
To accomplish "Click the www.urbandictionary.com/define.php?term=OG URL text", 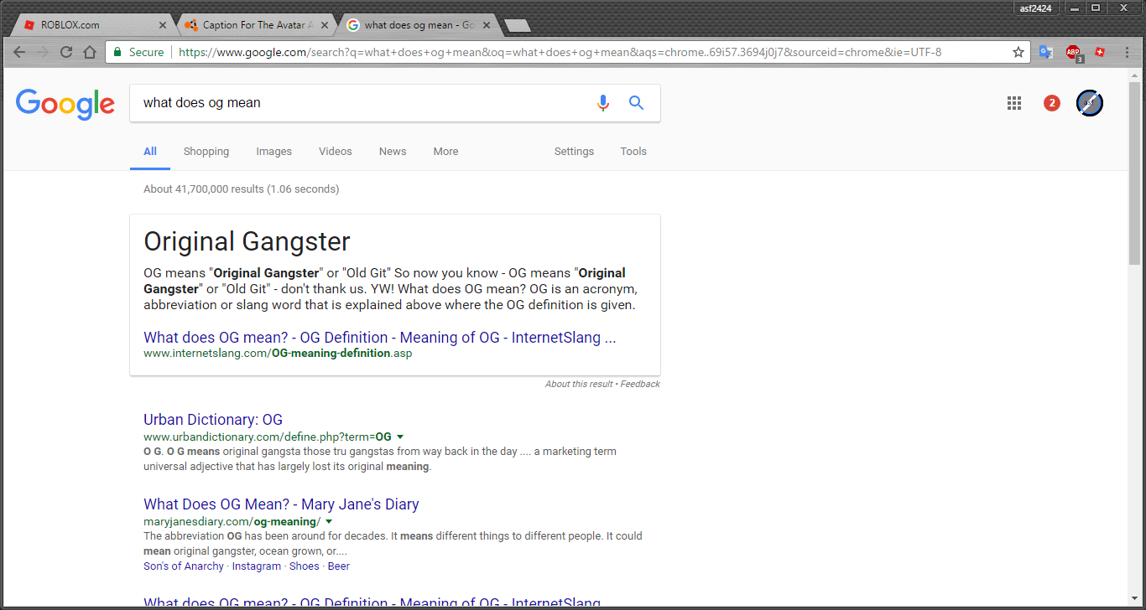I will pyautogui.click(x=268, y=437).
